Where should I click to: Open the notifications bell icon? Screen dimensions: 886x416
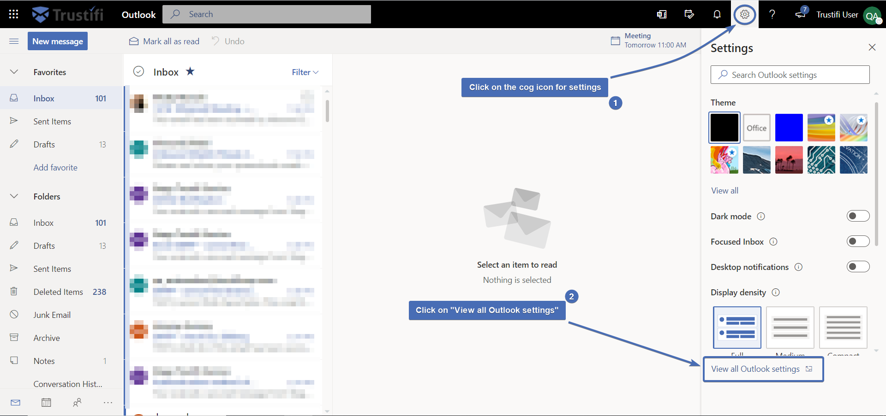717,14
